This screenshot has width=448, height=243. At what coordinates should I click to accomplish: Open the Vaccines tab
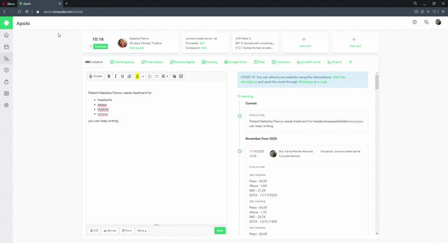tap(281, 62)
